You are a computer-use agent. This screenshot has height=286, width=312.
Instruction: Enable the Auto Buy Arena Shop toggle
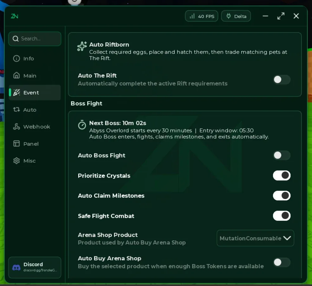[282, 262]
